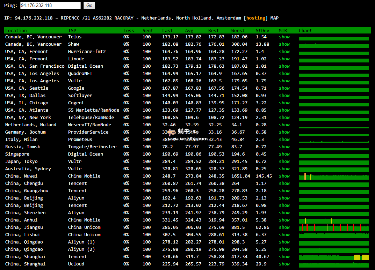The width and height of the screenshot is (375, 270).
Task: Open the AS62282 link
Action: pyautogui.click(x=102, y=18)
